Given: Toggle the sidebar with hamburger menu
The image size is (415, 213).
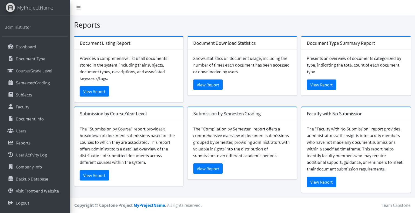Looking at the screenshot, I should (79, 8).
